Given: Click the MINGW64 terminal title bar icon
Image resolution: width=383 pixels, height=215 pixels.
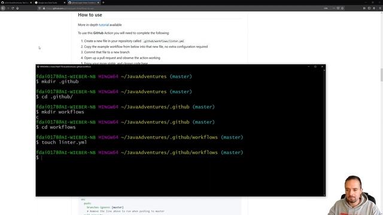Looking at the screenshot, I should (38, 66).
